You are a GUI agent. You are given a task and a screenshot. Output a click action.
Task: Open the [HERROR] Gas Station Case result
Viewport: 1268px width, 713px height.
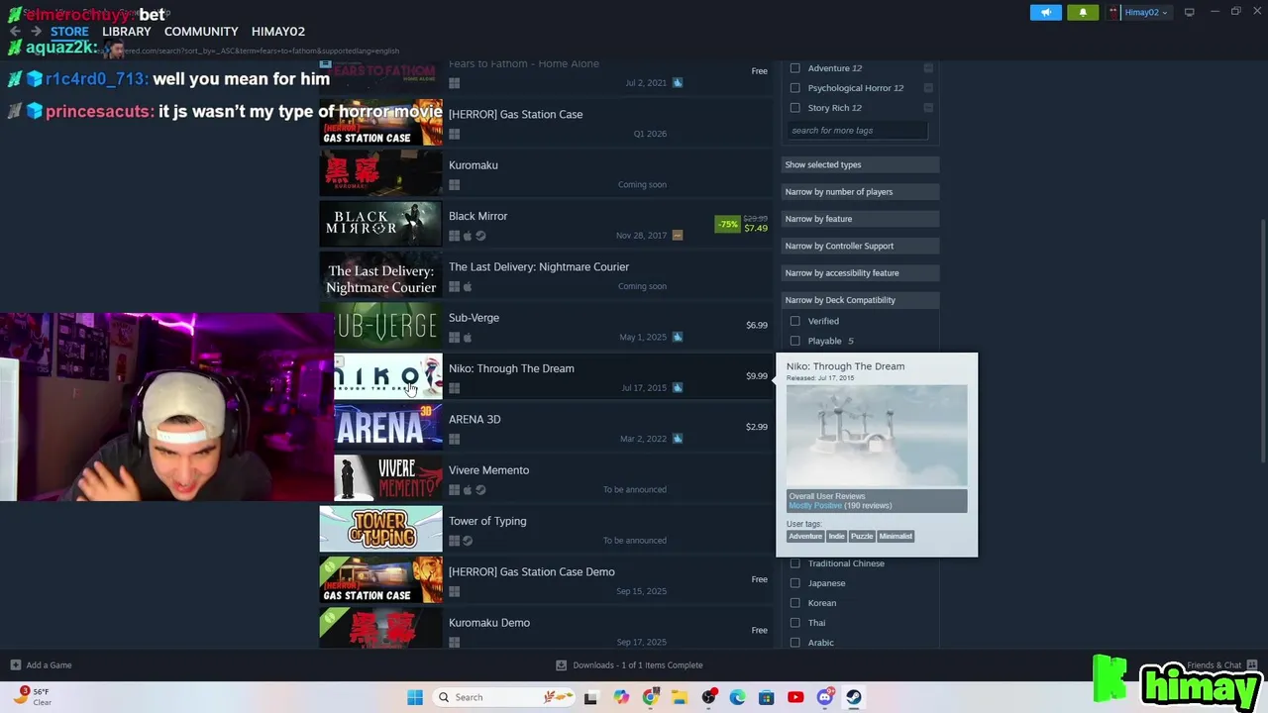click(545, 122)
